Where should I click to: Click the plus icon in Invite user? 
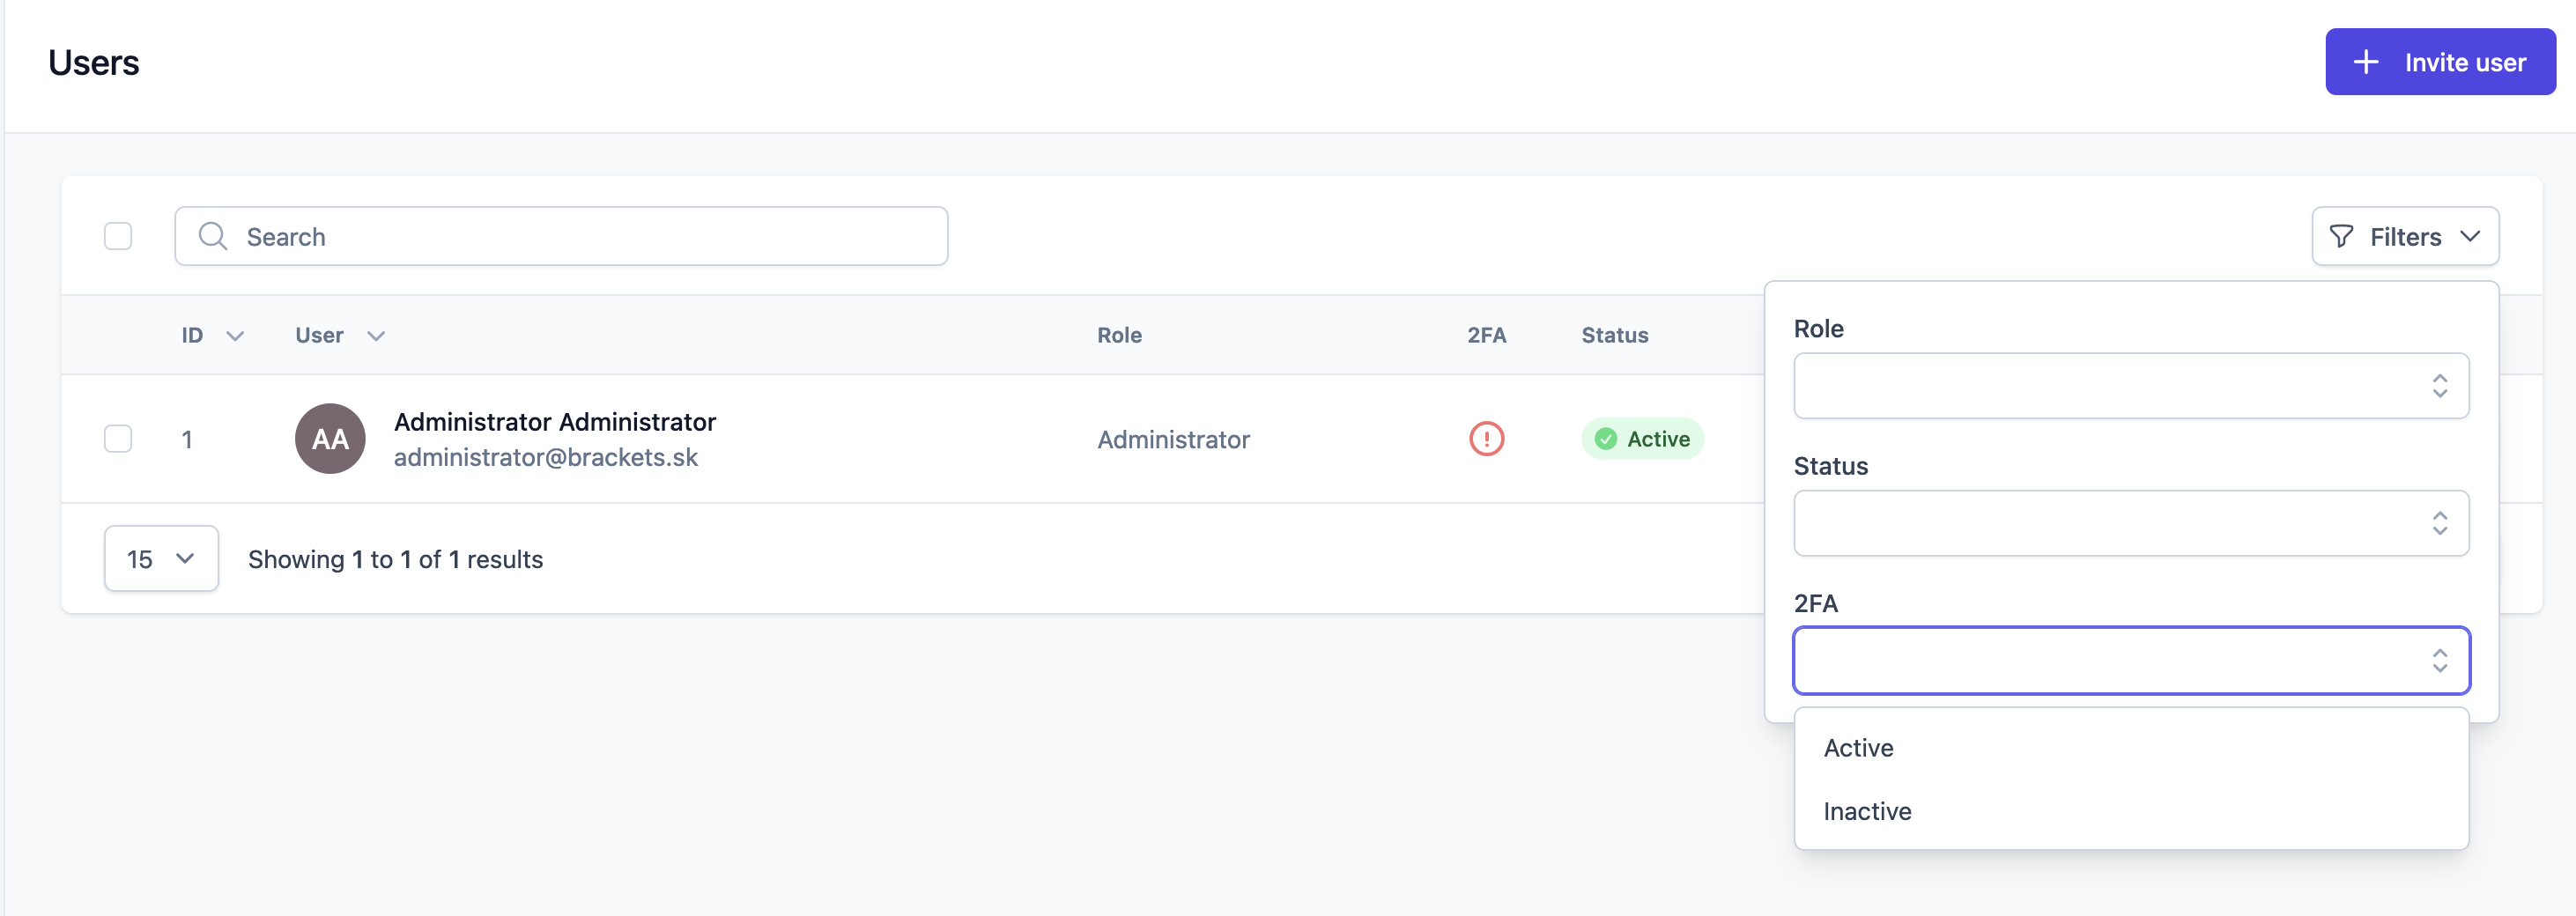[x=2366, y=62]
